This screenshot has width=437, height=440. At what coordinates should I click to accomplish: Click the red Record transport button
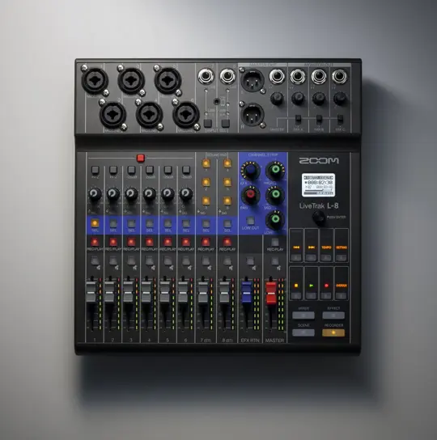click(326, 283)
